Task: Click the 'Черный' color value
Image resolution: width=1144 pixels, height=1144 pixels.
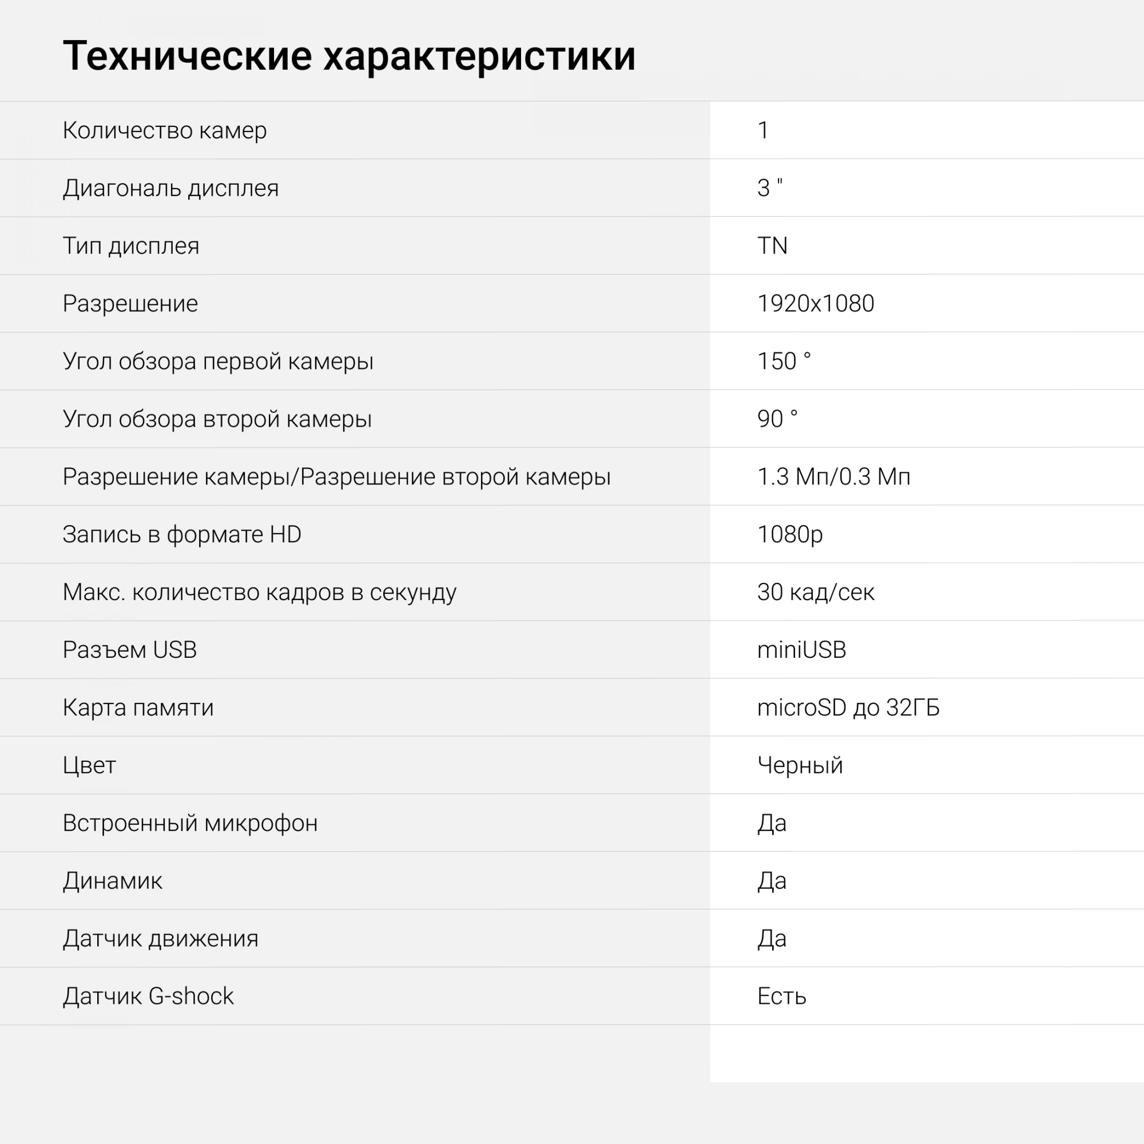Action: pos(800,766)
